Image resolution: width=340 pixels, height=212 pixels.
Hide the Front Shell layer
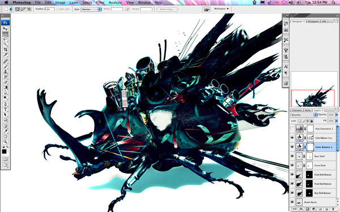(x=292, y=166)
